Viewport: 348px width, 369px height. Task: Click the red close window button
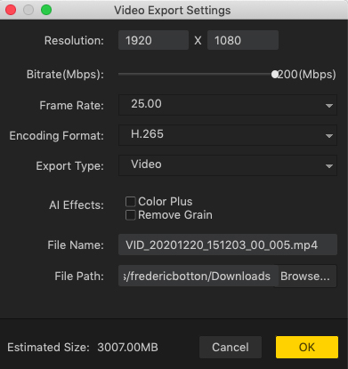point(11,10)
